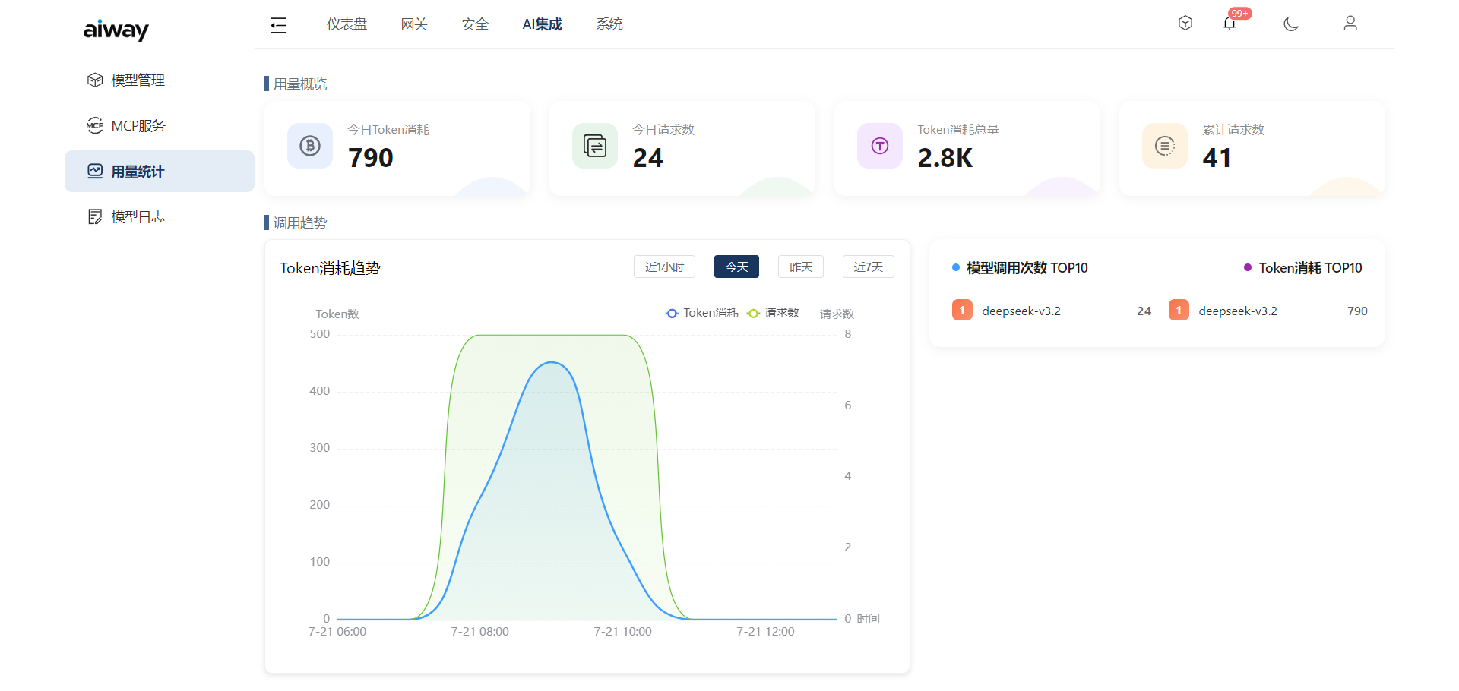Toggle dark mode with the moon icon
Viewport: 1459px width, 691px height.
coord(1290,24)
